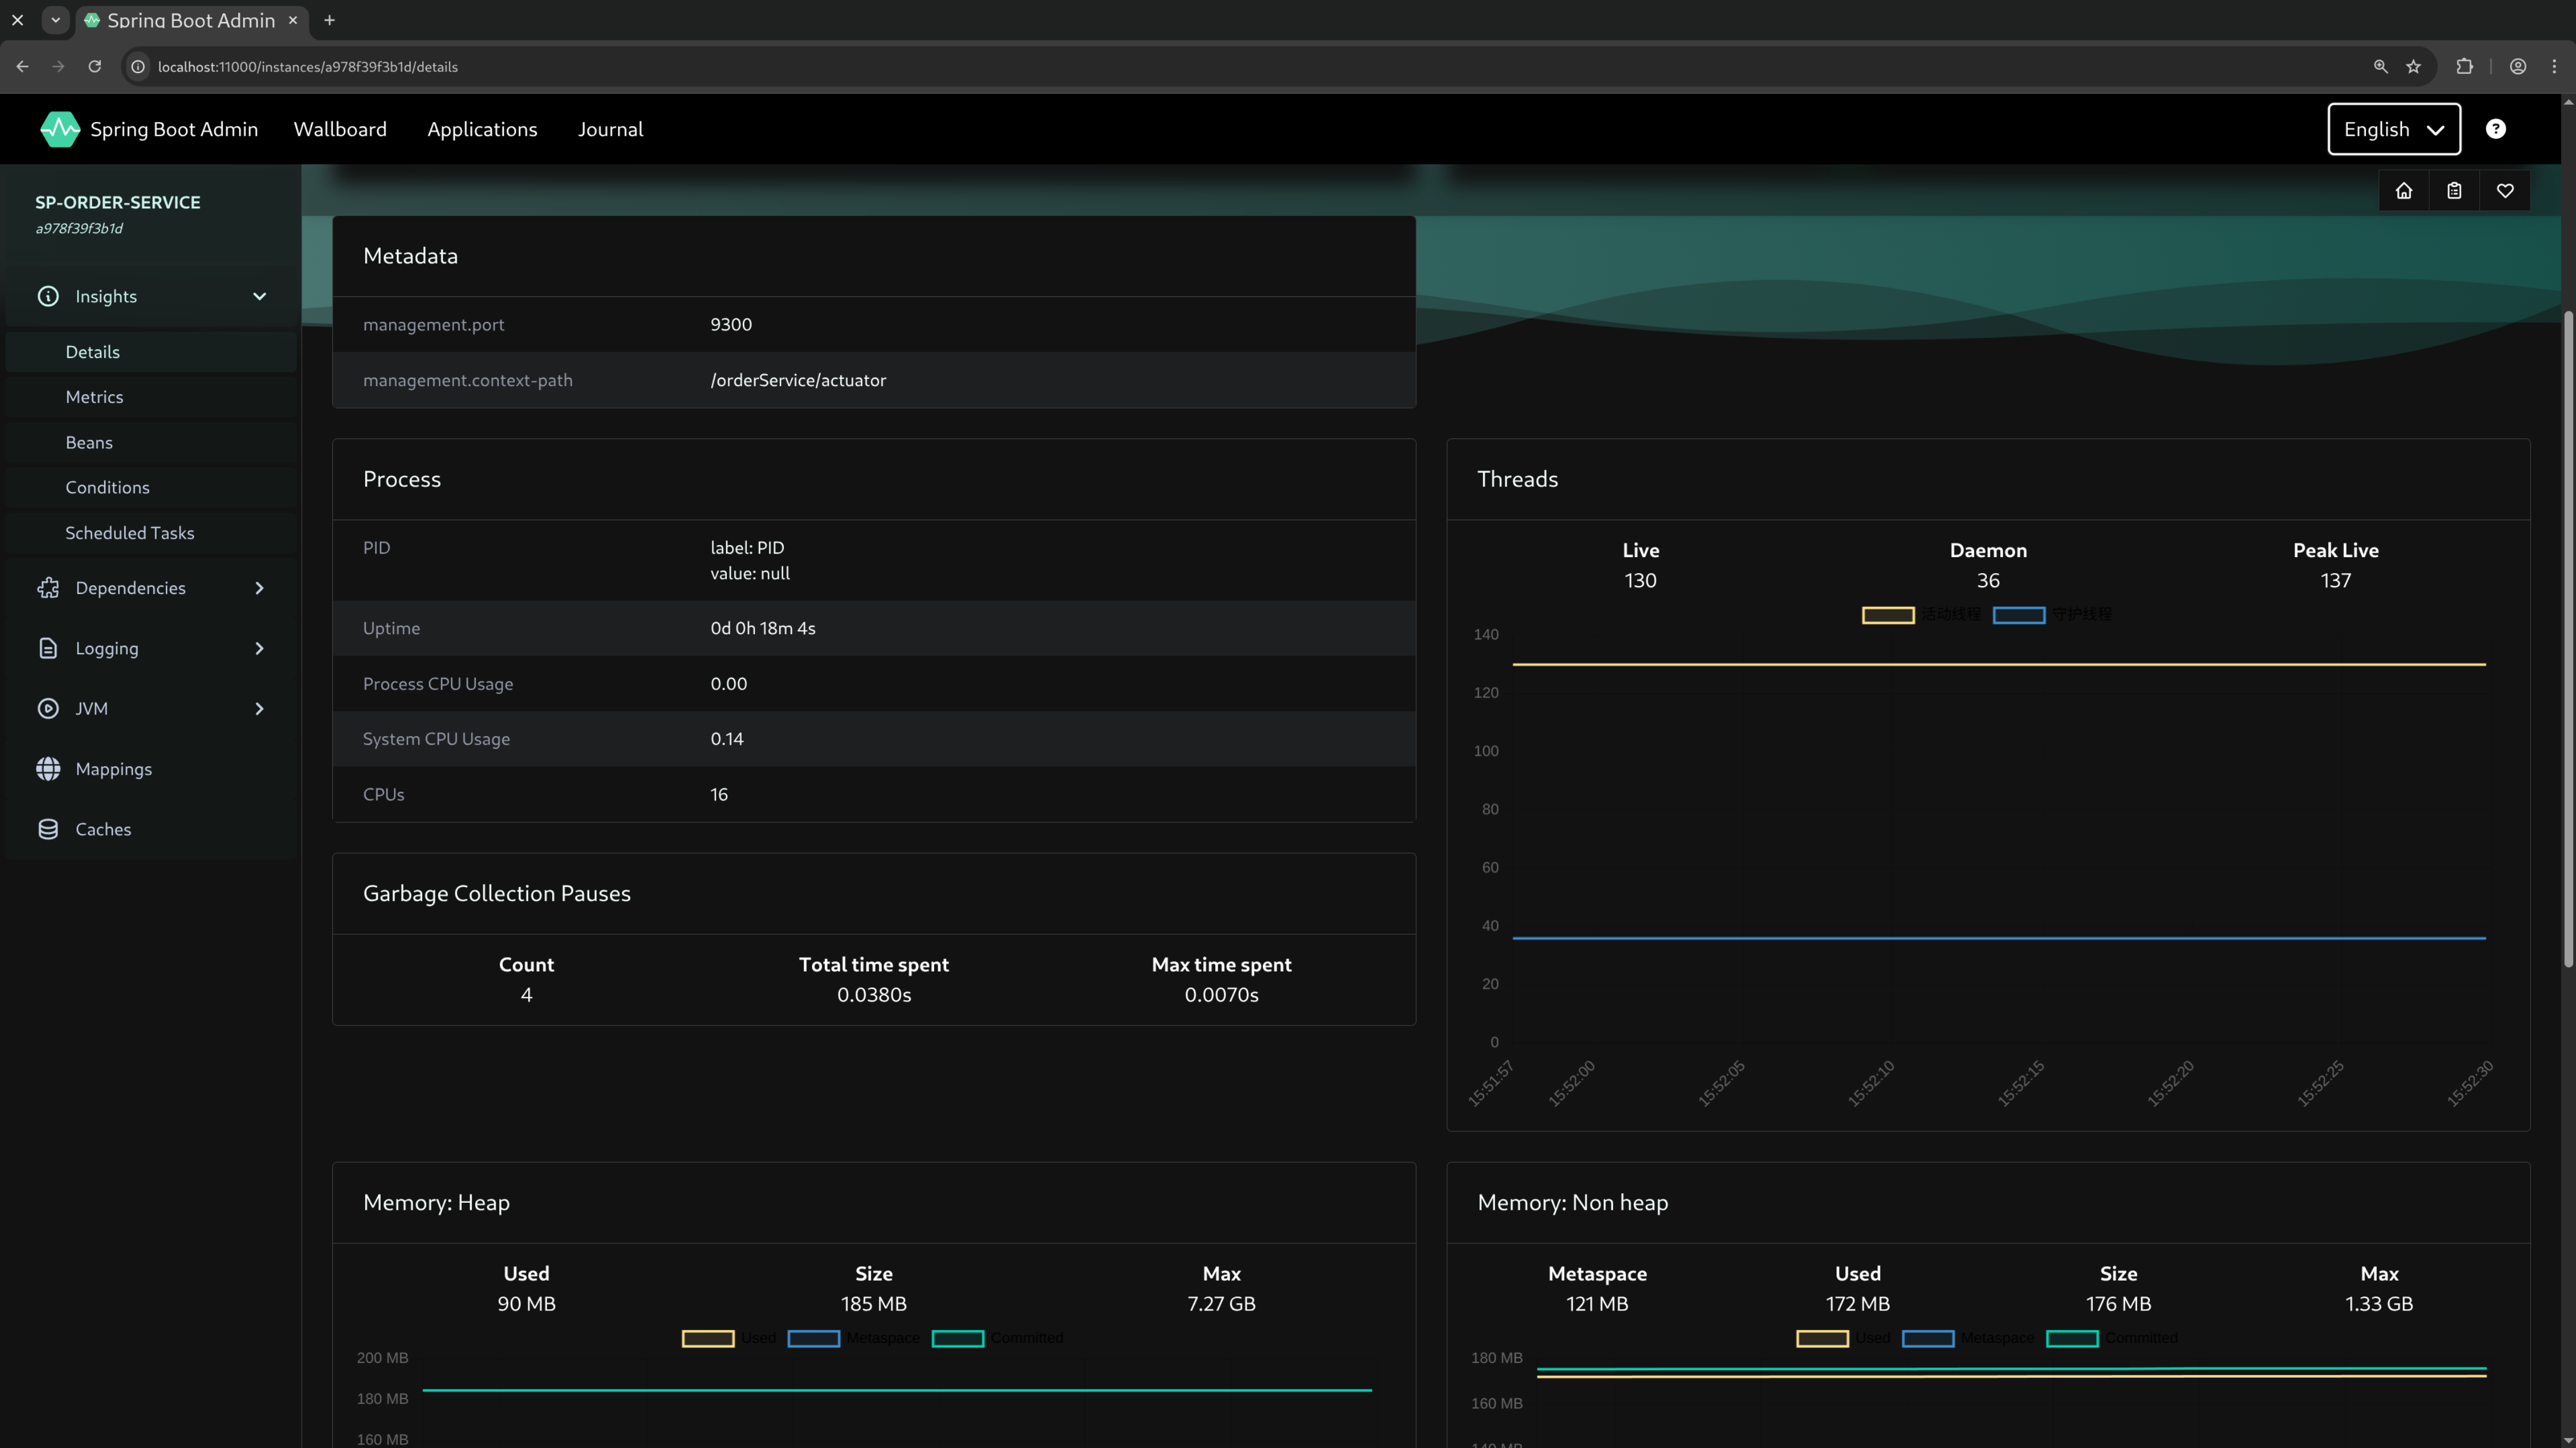2576x1448 pixels.
Task: Click the Caches database icon
Action: (48, 828)
